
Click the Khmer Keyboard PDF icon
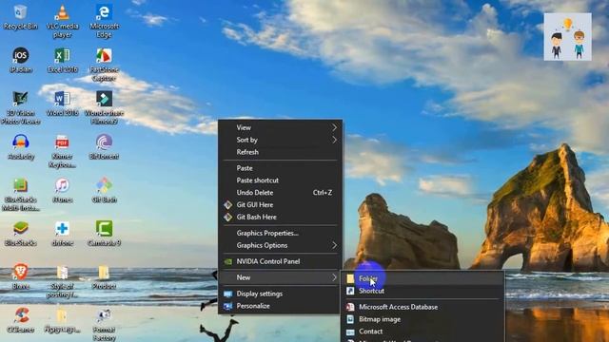pos(62,151)
